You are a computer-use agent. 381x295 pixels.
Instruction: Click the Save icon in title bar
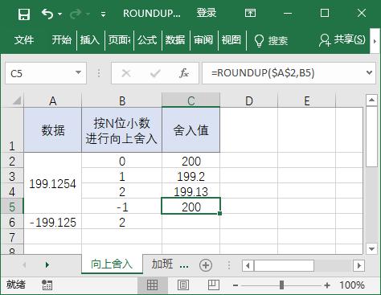[24, 14]
